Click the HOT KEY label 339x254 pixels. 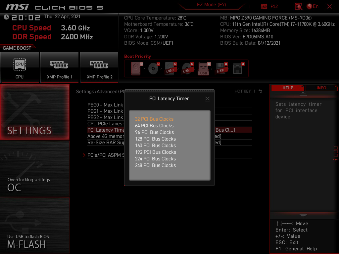[243, 91]
